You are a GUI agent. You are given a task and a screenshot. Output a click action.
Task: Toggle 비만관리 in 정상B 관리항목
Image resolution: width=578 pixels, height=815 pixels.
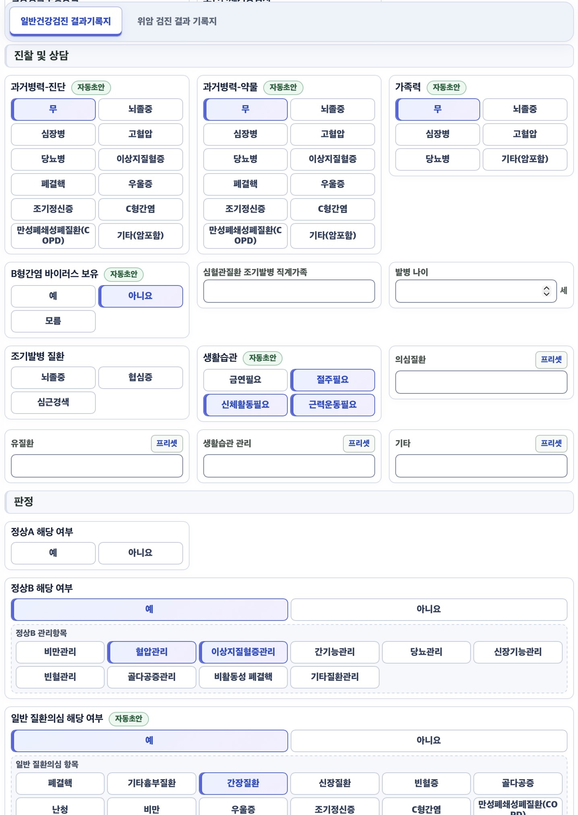60,652
